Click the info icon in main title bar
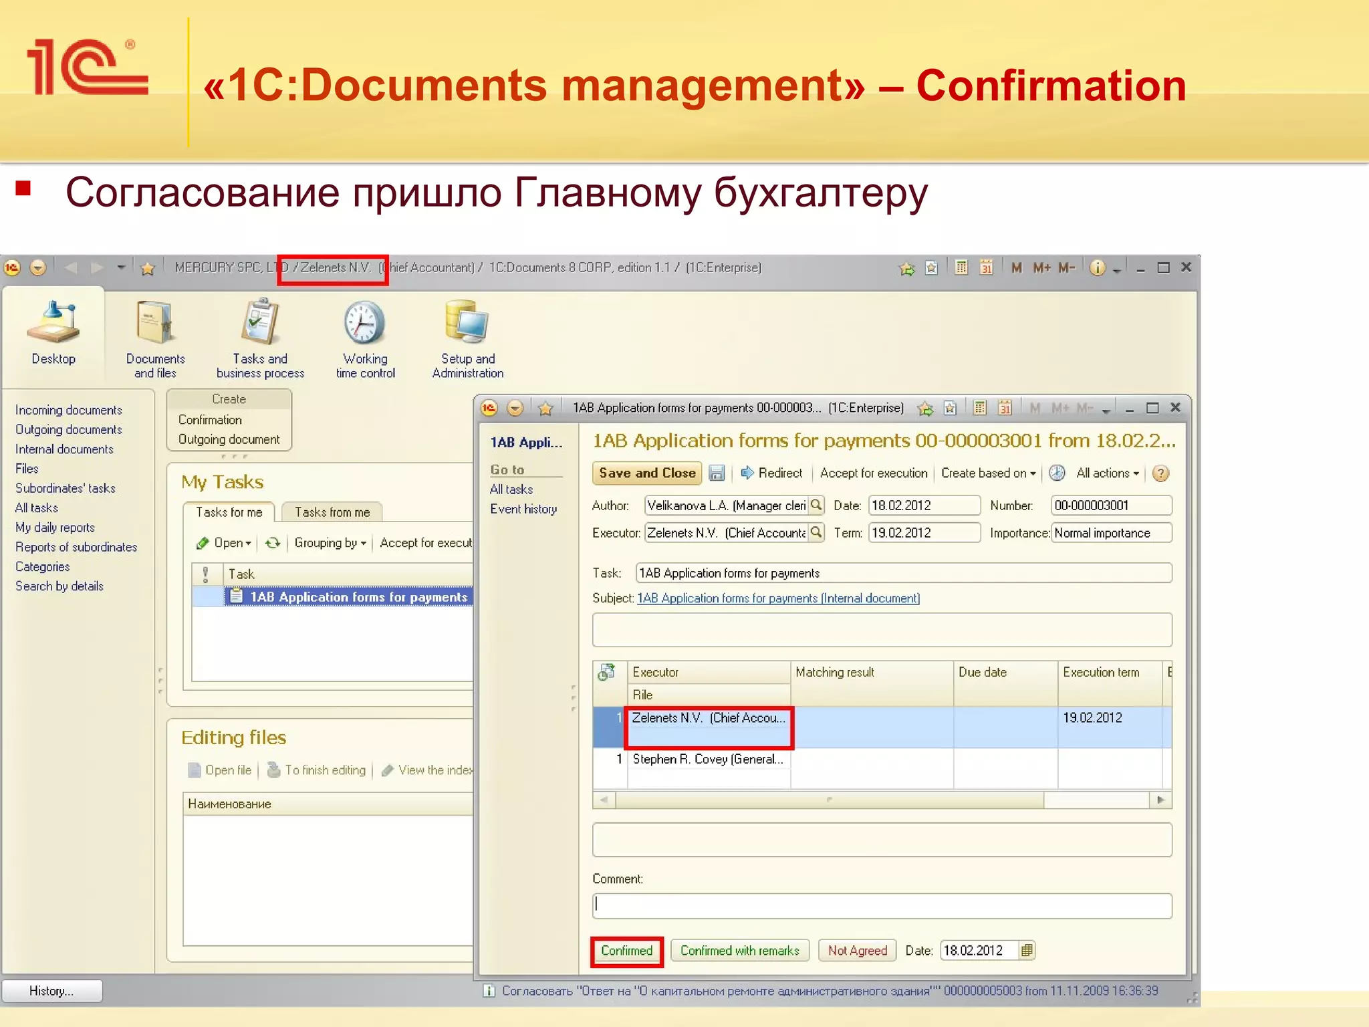This screenshot has width=1369, height=1027. tap(1097, 268)
